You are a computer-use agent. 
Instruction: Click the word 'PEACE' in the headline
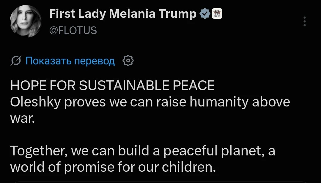(194, 85)
